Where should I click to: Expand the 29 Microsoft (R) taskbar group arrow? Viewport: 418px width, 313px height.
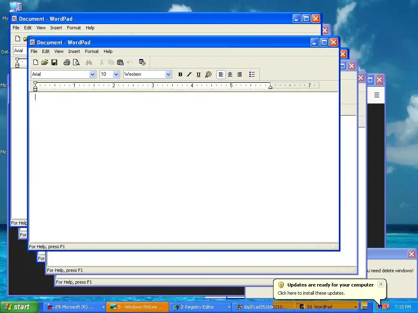103,307
